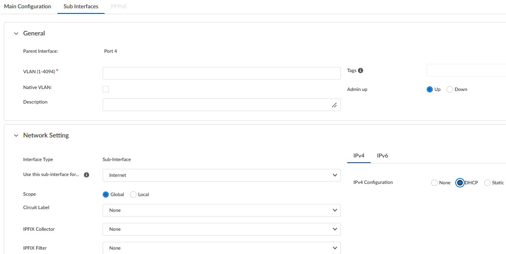Open the IPFIX Filter dropdown
The width and height of the screenshot is (506, 254).
[221, 248]
